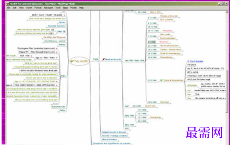Click the green checkmark icon at Check at rheumatology
The height and width of the screenshot is (145, 230).
[x=162, y=80]
